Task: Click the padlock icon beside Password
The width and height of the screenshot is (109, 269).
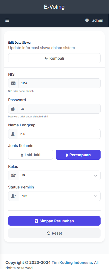Action: click(x=13, y=109)
